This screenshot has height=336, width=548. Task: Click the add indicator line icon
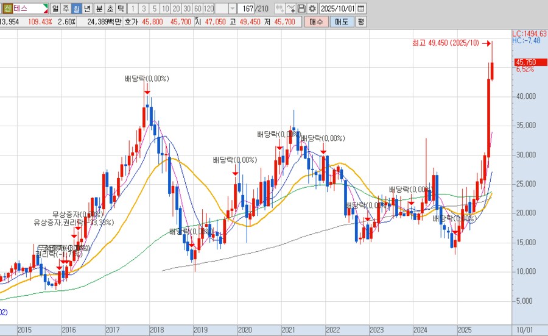290,9
